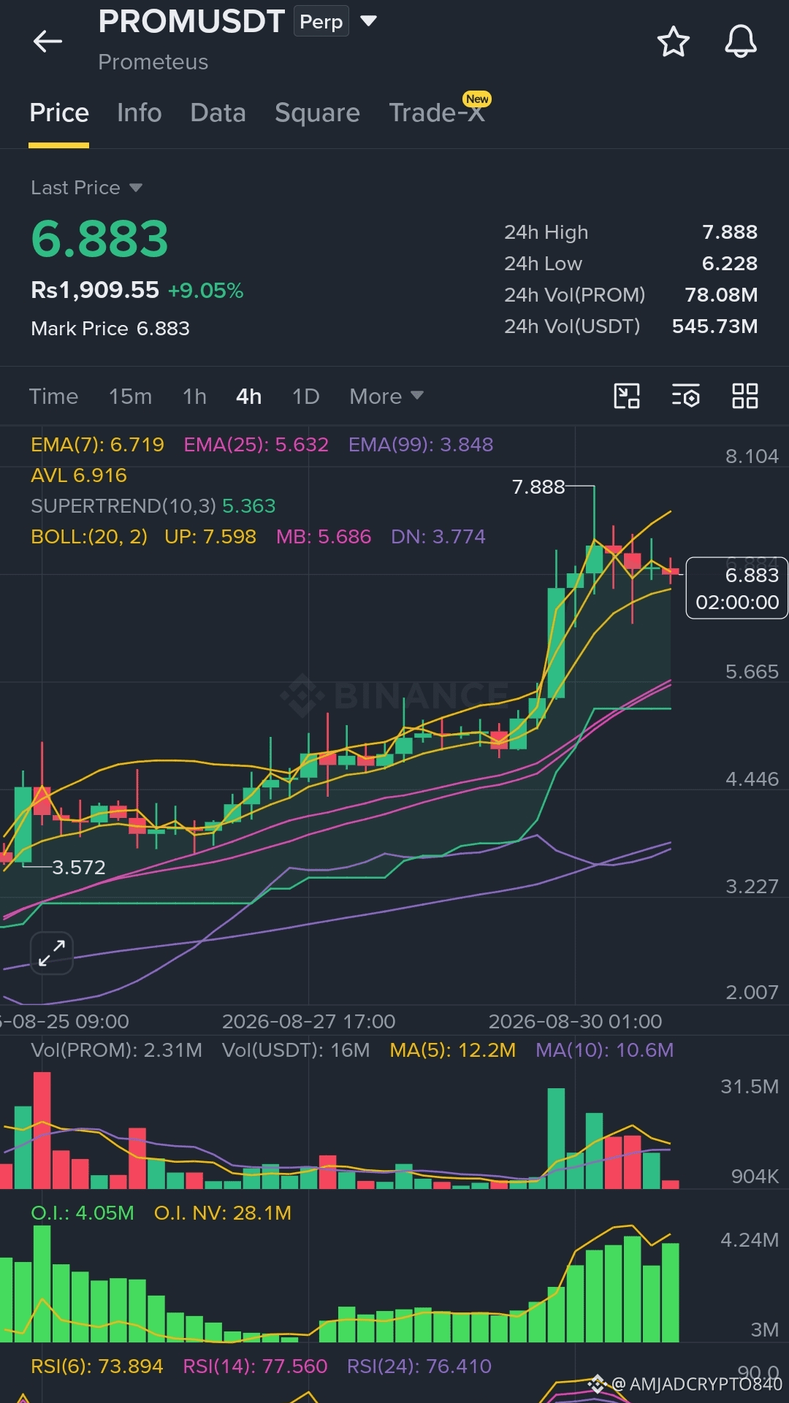Switch to the Data tab
This screenshot has width=789, height=1403.
pos(218,112)
